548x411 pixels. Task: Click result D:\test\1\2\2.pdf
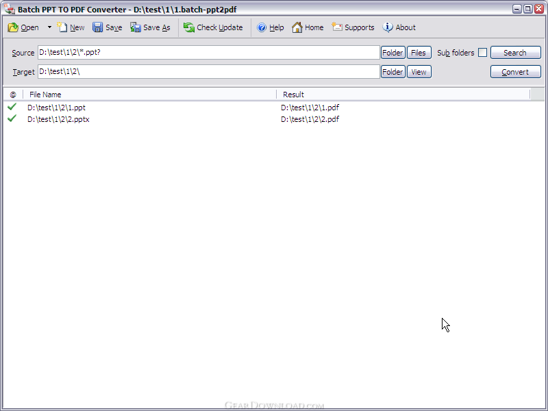[310, 119]
